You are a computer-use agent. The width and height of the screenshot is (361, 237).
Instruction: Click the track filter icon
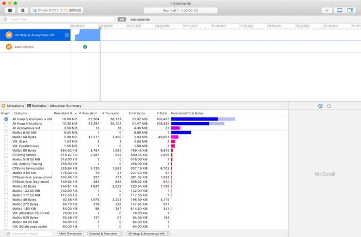coord(6,19)
